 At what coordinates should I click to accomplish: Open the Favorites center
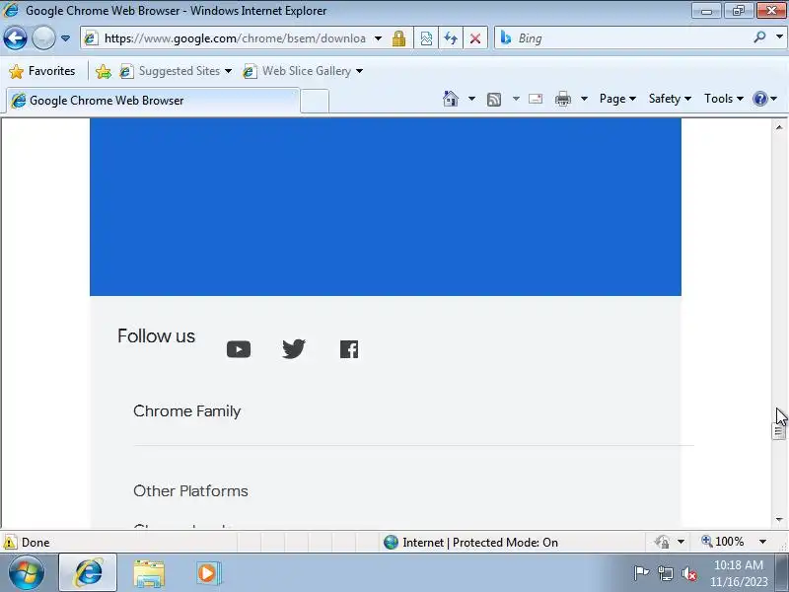pyautogui.click(x=42, y=71)
